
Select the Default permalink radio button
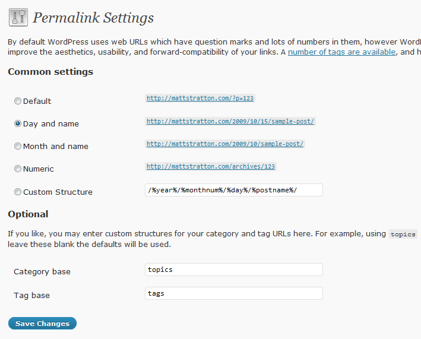coord(18,101)
